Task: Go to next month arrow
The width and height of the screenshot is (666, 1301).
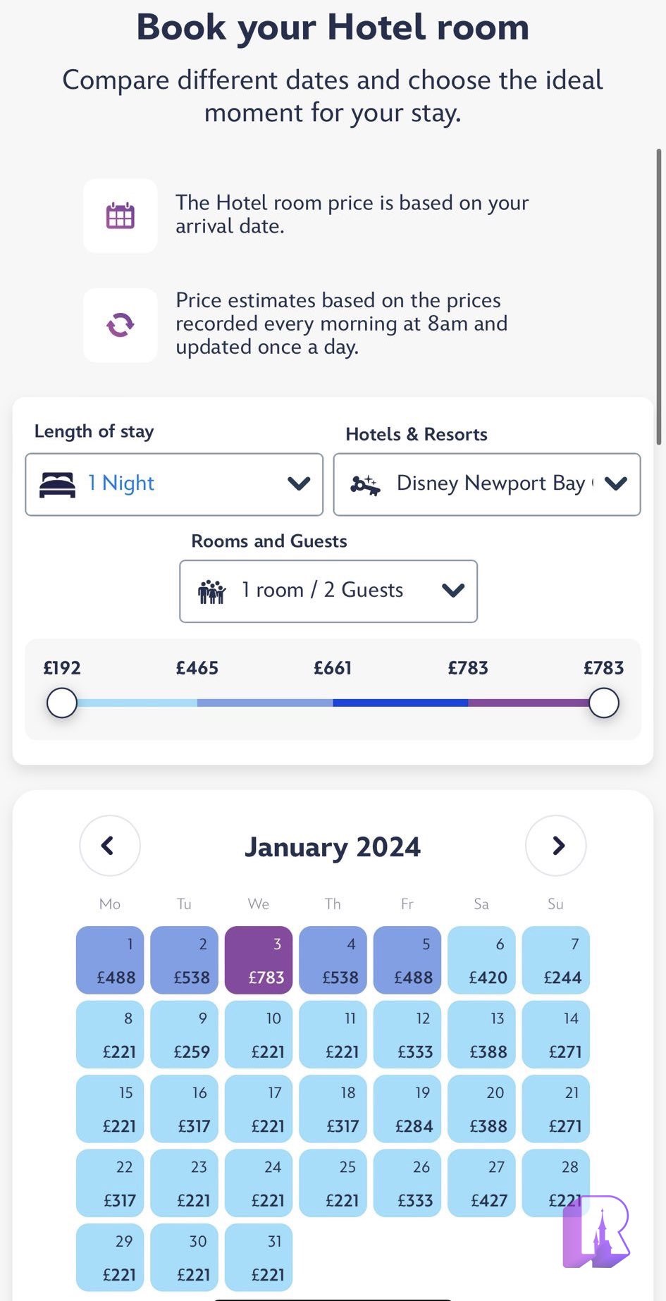Action: coord(556,845)
